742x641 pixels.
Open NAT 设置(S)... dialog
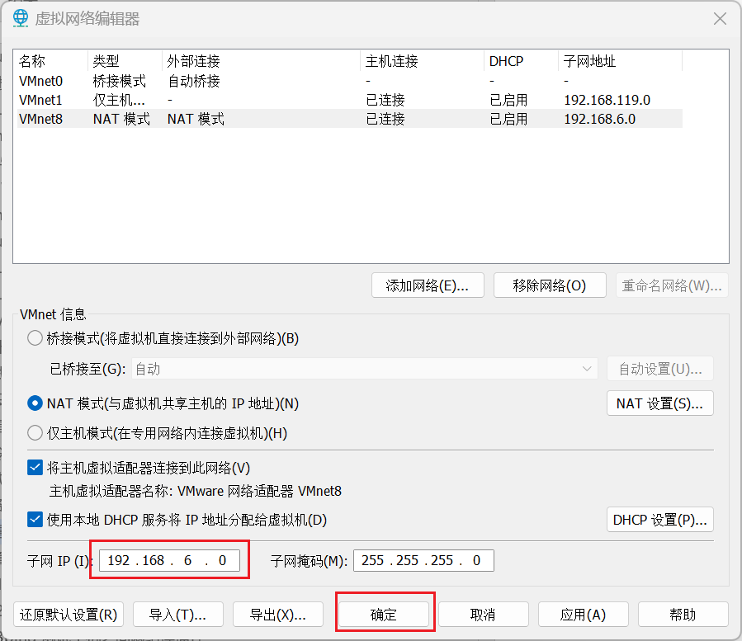coord(660,403)
